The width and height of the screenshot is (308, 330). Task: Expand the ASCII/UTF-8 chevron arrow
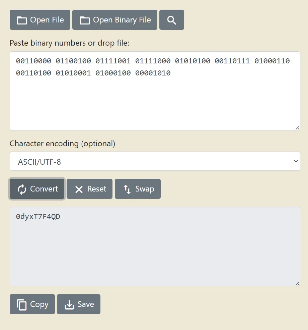click(296, 161)
